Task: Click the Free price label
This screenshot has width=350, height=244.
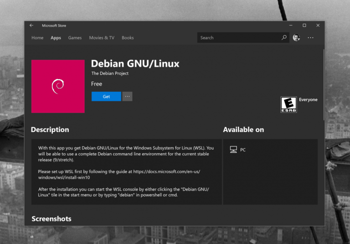Action: [97, 84]
